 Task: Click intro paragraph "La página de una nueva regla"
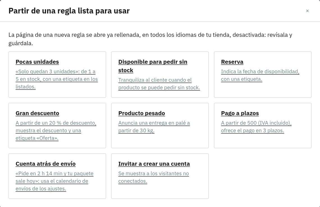coord(150,39)
